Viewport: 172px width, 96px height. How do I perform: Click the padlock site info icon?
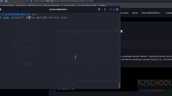click(x=31, y=1)
